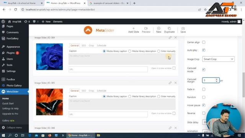Edit image slide ID 386 pencil icon

coord(170,128)
